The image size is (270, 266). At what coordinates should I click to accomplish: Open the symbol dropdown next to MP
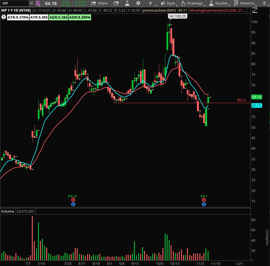32,3
